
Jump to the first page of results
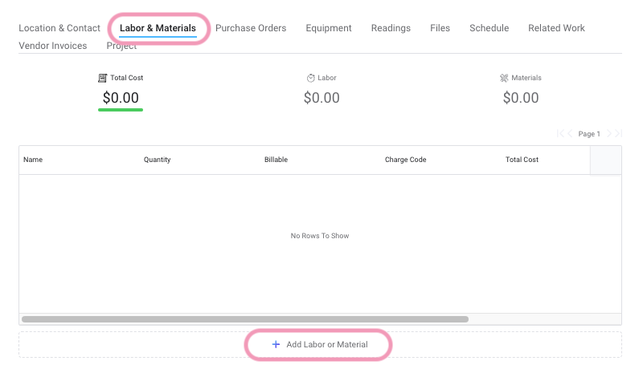pyautogui.click(x=560, y=134)
